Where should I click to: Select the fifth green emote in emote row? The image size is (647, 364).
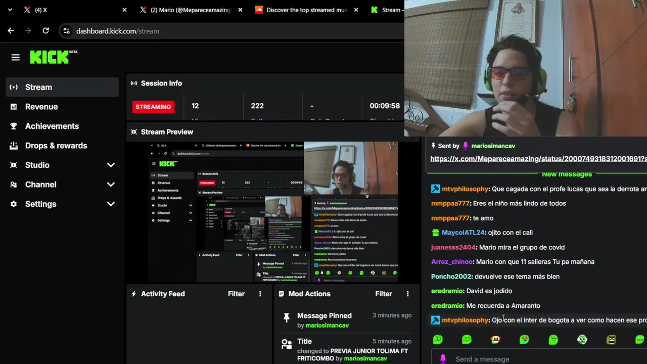553,340
